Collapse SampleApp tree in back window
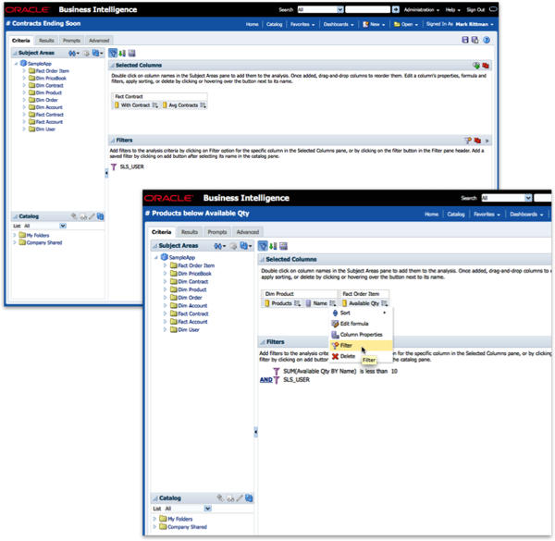 (16, 64)
